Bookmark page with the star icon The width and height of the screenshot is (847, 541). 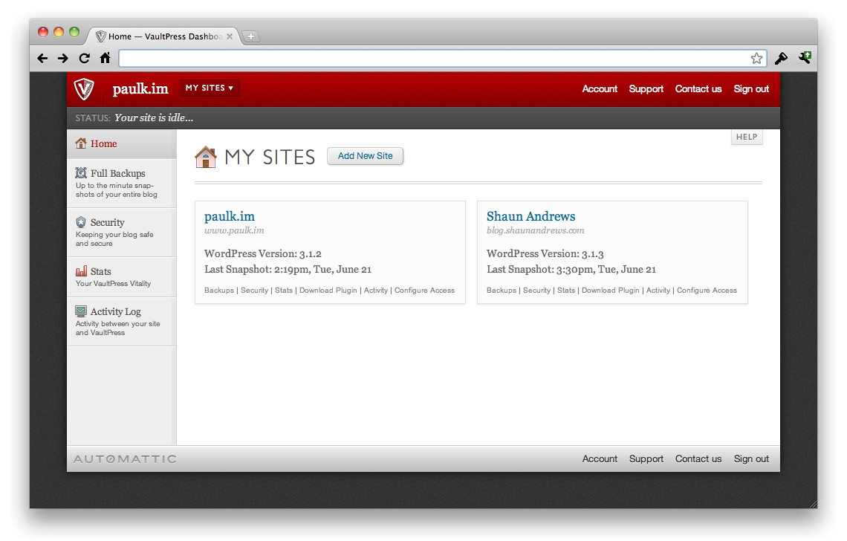[x=756, y=58]
